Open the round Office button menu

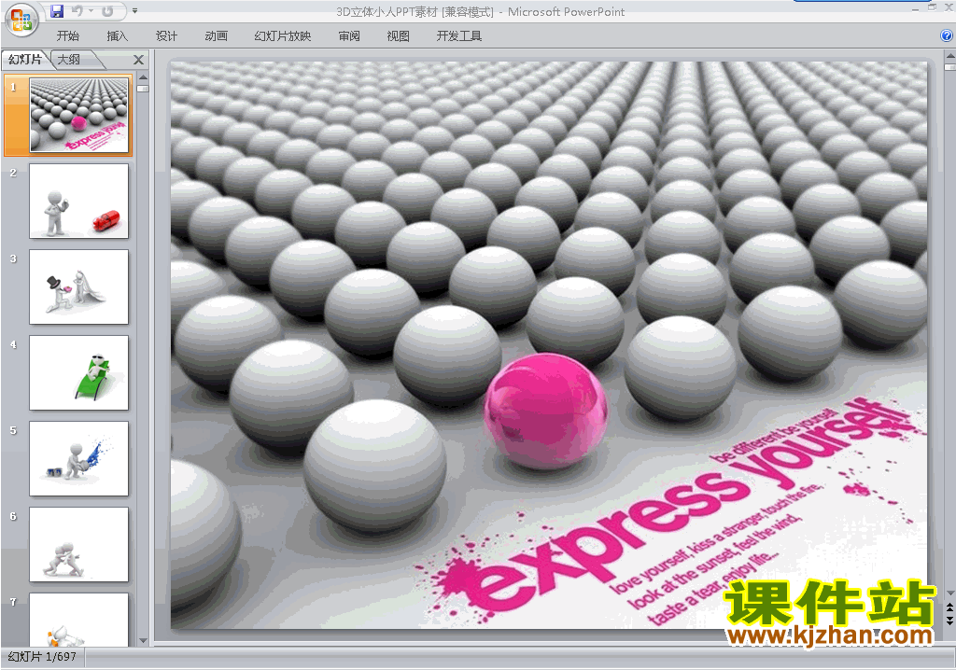(21, 20)
